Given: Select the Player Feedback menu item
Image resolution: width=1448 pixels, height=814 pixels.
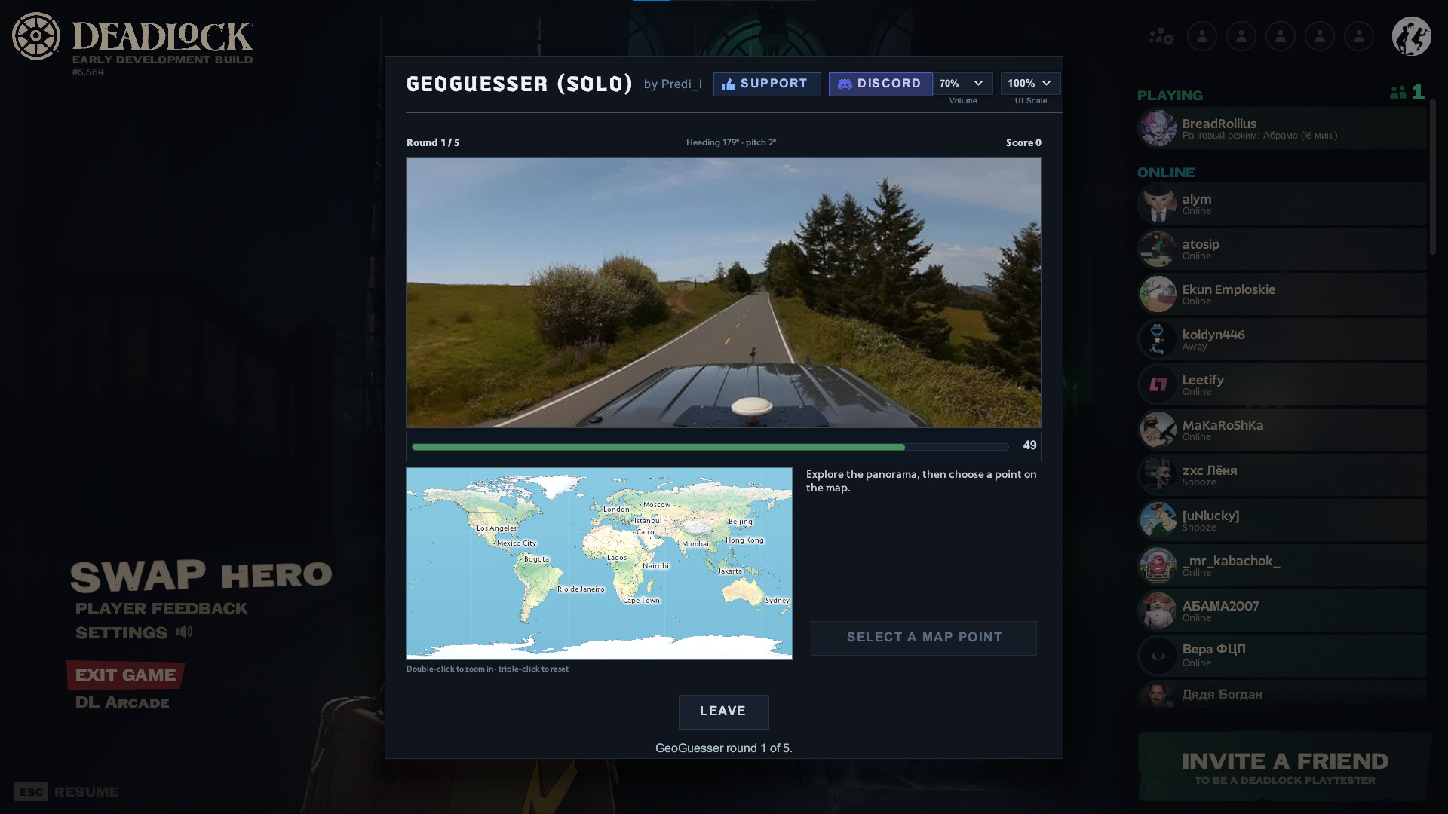Looking at the screenshot, I should tap(161, 608).
